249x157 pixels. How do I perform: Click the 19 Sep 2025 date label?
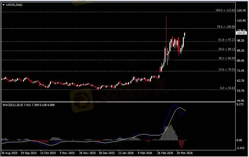coord(29,153)
